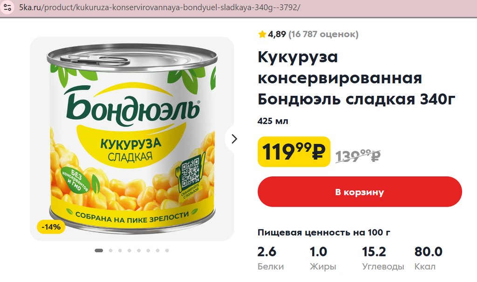Select the first active carousel indicator
The height and width of the screenshot is (282, 477).
click(x=99, y=250)
